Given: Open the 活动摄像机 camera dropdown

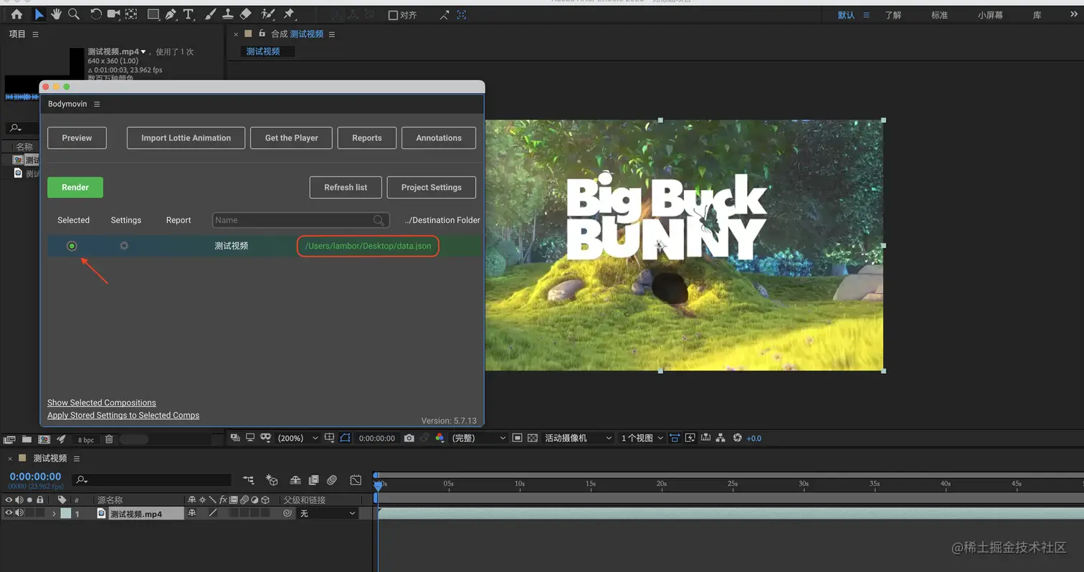Looking at the screenshot, I should click(x=578, y=438).
